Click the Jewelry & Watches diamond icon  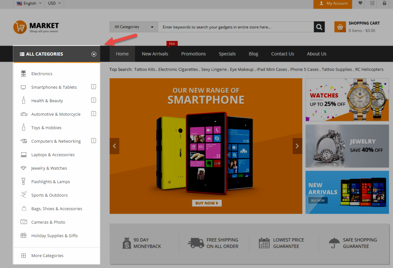pos(24,168)
